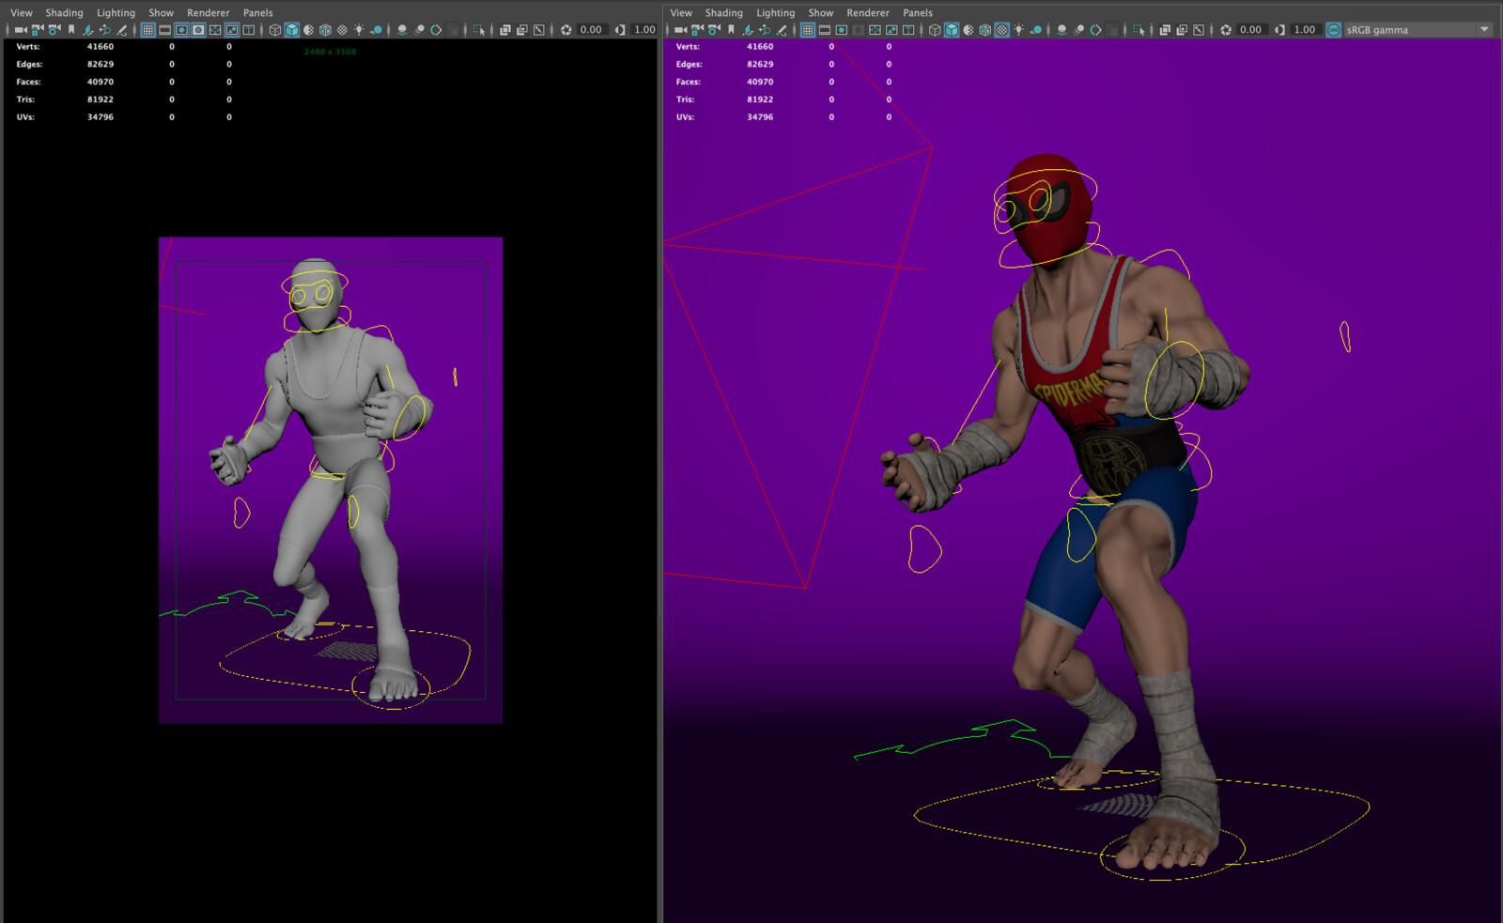
Task: Click Edges count 82629 in left panel
Action: coord(101,64)
